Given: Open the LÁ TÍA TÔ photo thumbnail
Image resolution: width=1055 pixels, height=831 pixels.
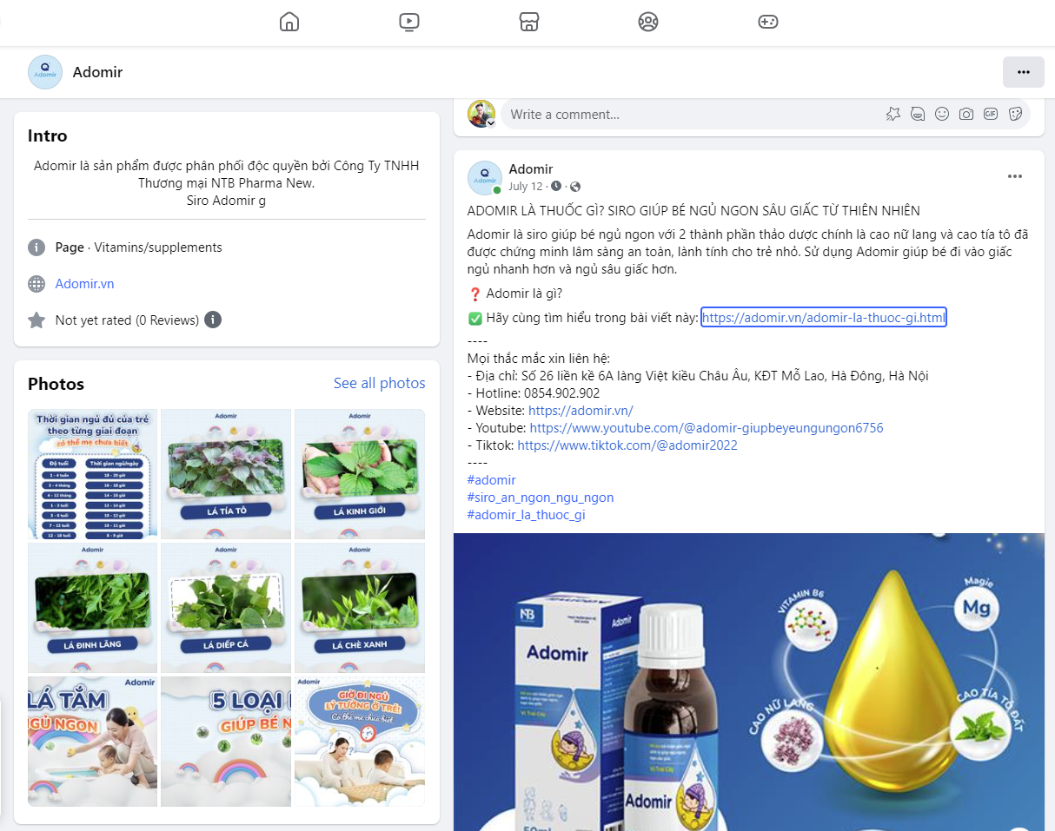Looking at the screenshot, I should click(x=226, y=473).
